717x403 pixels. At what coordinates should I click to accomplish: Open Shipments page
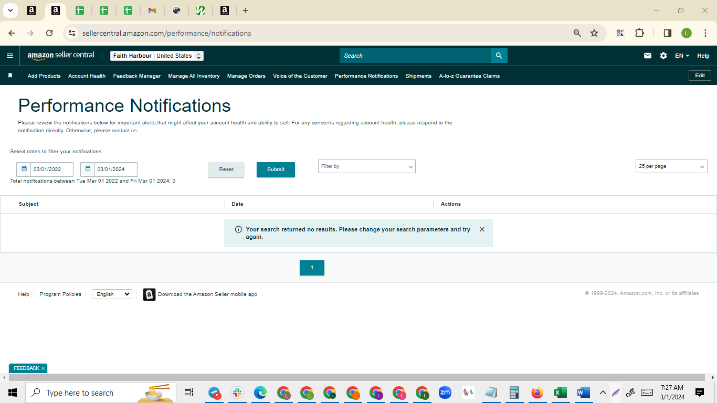click(x=418, y=76)
